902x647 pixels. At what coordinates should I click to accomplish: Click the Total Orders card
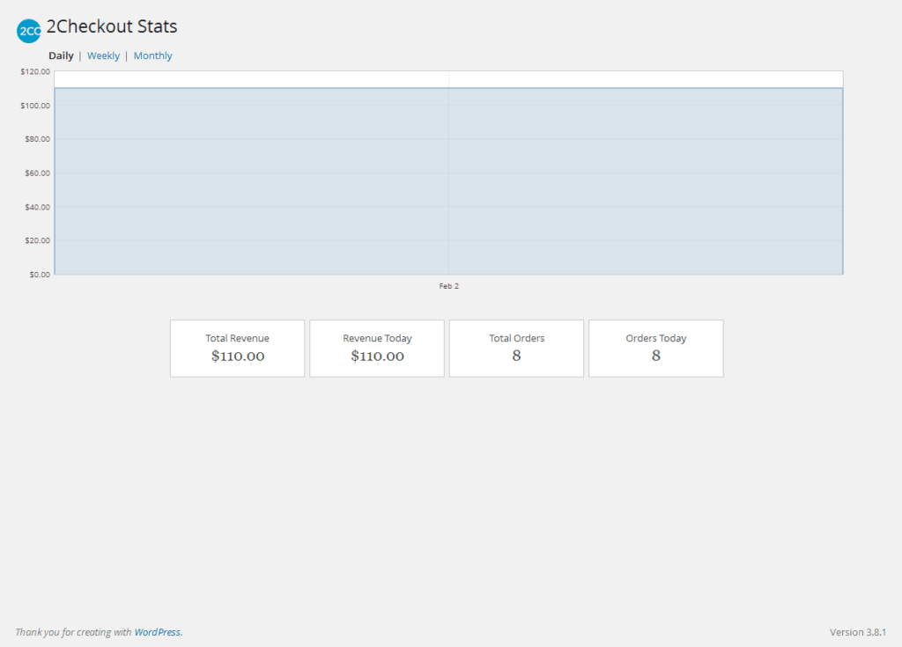[x=516, y=349]
